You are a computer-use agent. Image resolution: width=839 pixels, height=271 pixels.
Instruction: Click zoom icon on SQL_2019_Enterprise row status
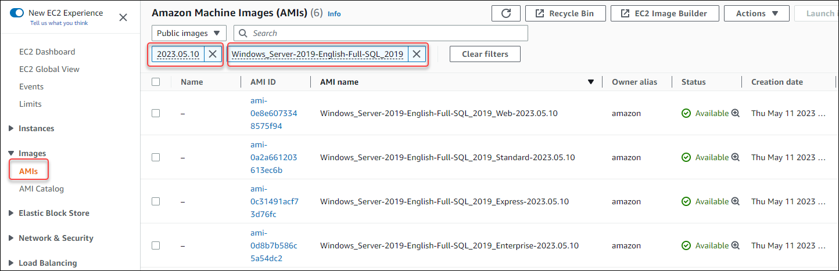point(735,245)
